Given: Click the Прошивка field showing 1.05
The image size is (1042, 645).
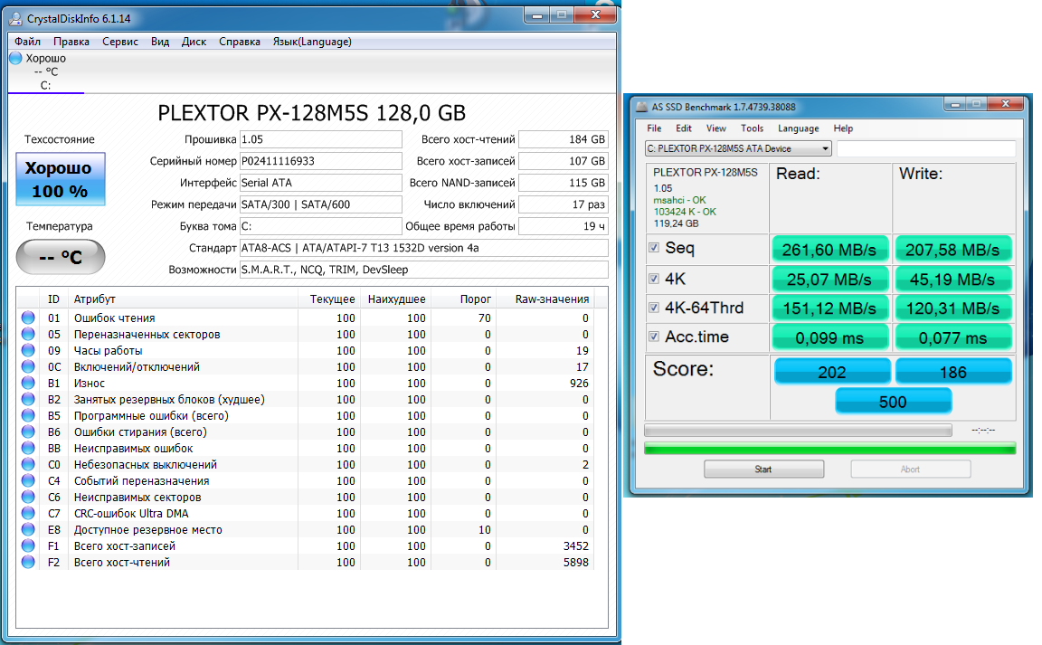Looking at the screenshot, I should [x=320, y=139].
